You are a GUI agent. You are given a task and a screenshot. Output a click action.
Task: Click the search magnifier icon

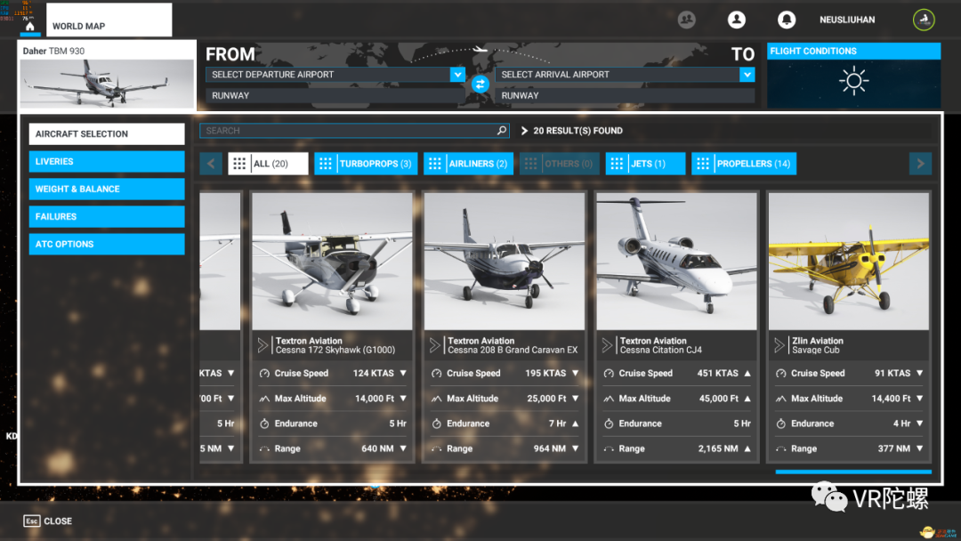coord(501,131)
